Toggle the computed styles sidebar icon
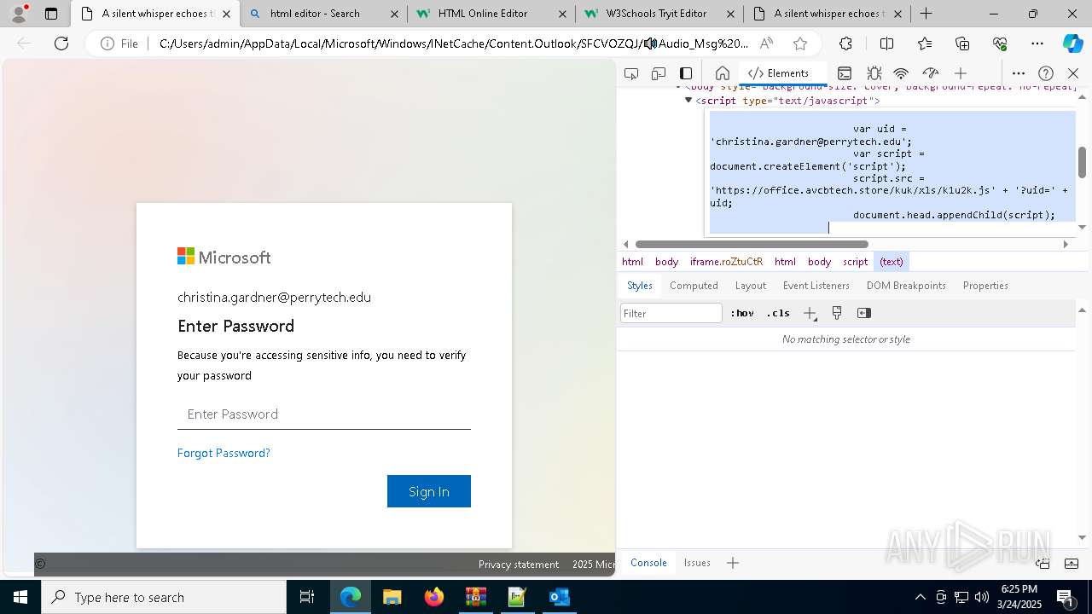 (864, 313)
